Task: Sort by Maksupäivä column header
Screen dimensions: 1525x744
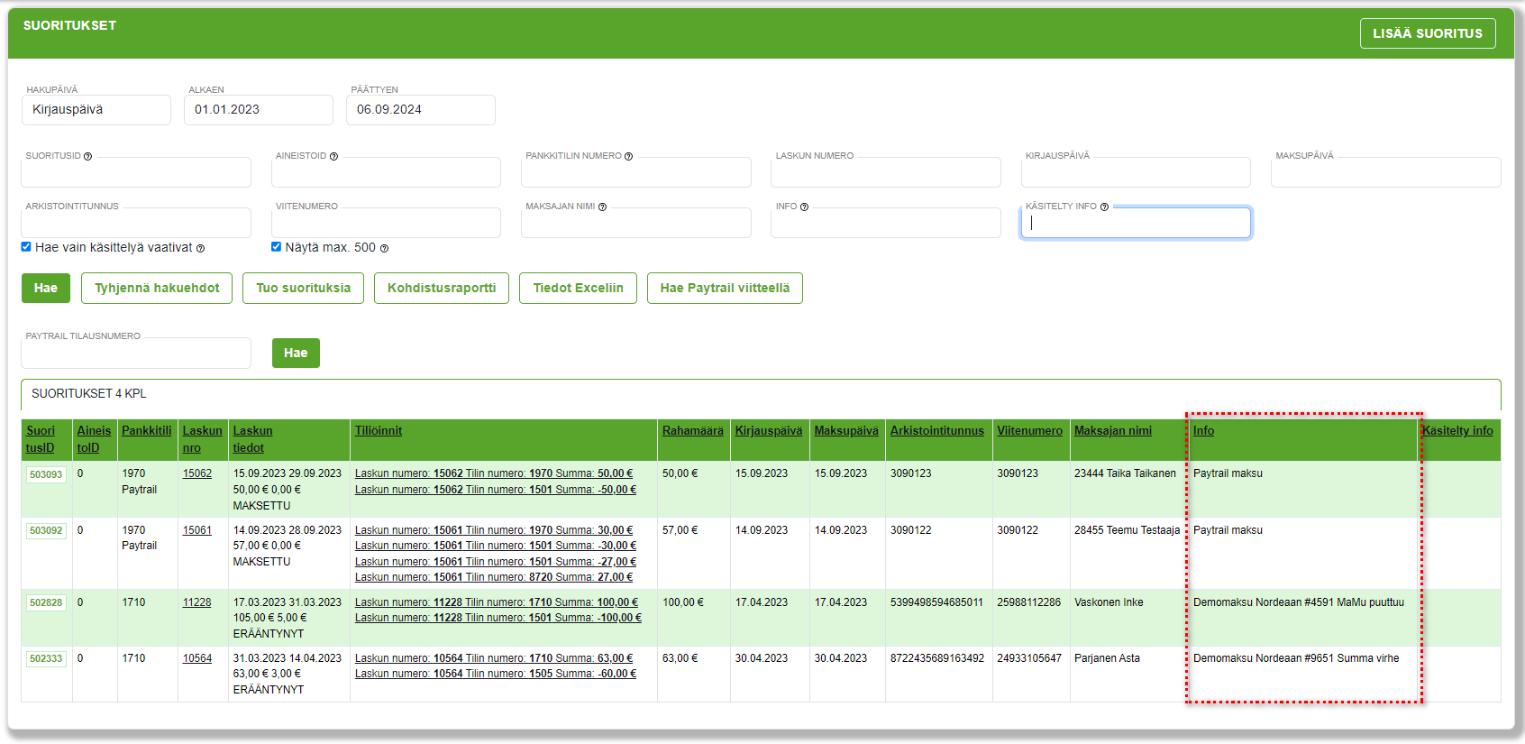Action: (846, 431)
